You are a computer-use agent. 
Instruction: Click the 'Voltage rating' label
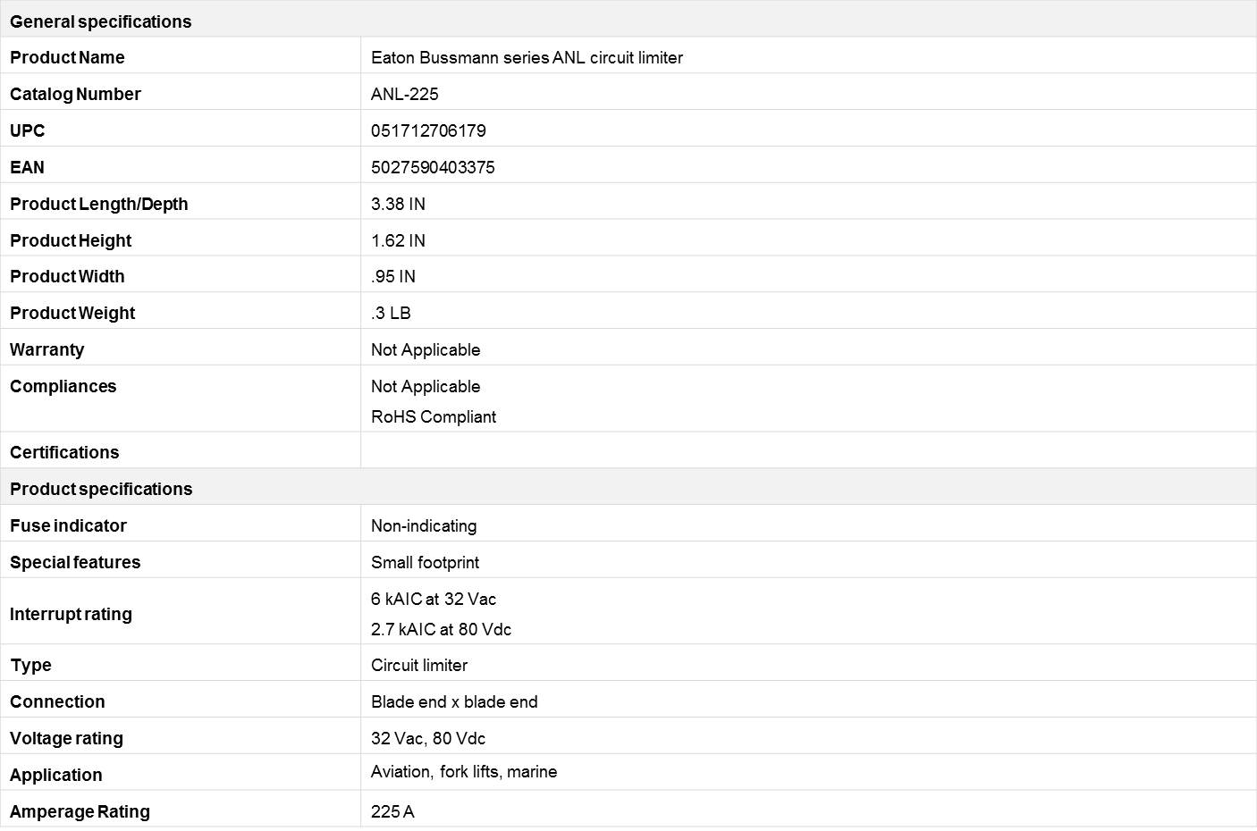pyautogui.click(x=66, y=738)
